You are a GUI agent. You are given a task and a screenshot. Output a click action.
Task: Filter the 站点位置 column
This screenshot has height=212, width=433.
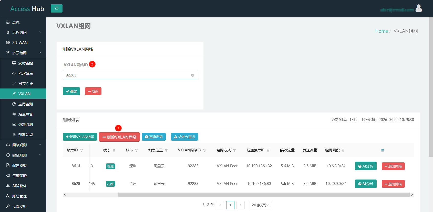166,150
